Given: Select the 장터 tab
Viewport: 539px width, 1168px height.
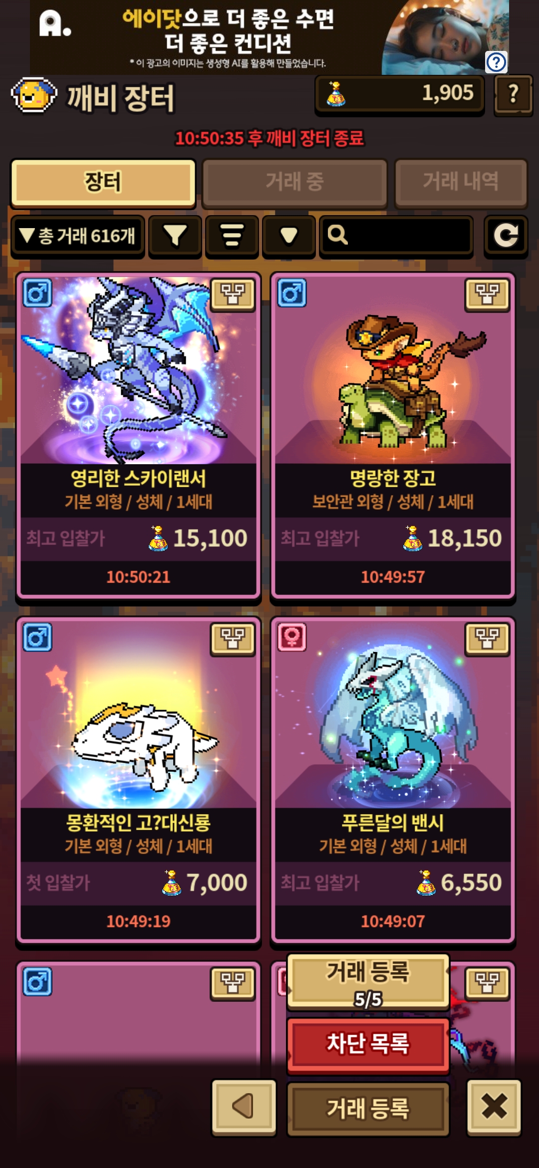Looking at the screenshot, I should click(x=103, y=182).
